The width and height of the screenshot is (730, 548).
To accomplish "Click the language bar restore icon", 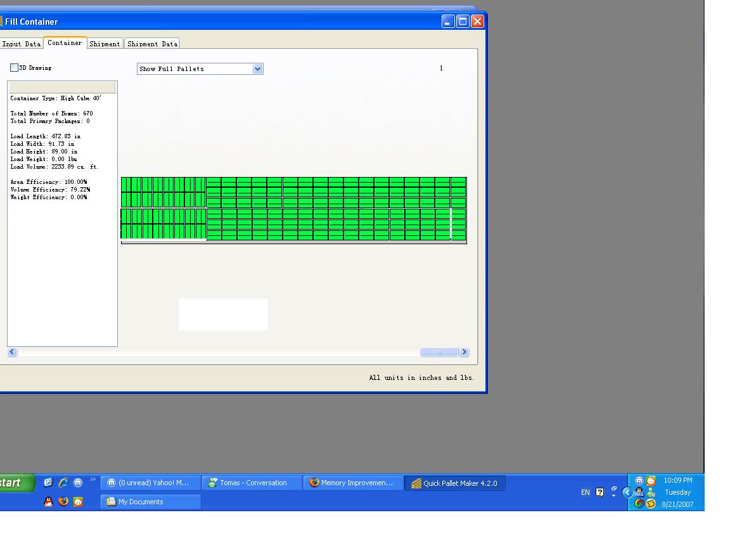I will (614, 488).
